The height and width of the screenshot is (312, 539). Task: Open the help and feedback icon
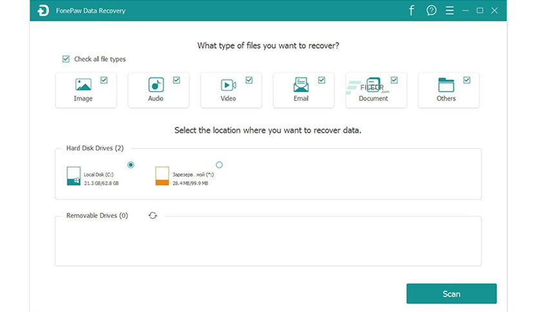(431, 10)
